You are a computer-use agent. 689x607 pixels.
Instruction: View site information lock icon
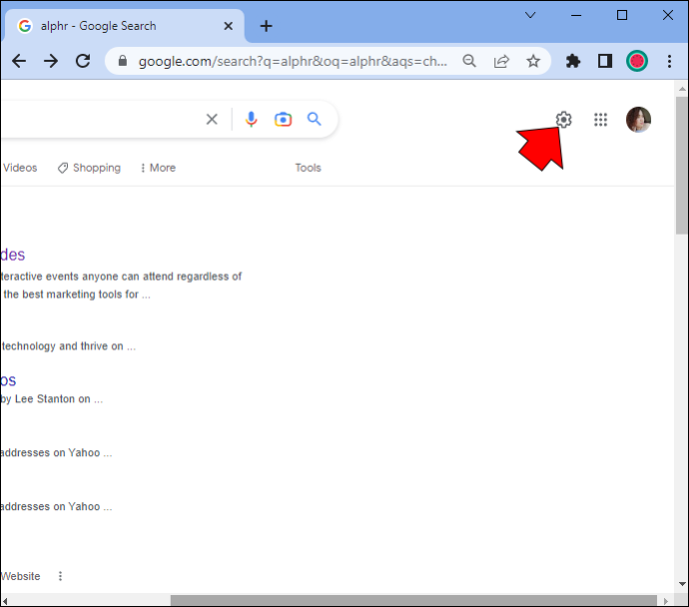(x=123, y=61)
